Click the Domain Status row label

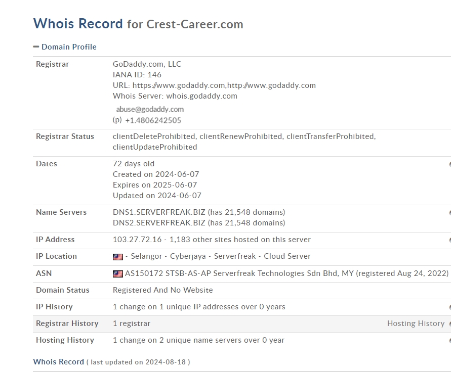point(63,290)
